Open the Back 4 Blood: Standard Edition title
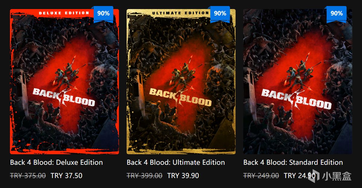Image resolution: width=362 pixels, height=188 pixels. coord(293,162)
